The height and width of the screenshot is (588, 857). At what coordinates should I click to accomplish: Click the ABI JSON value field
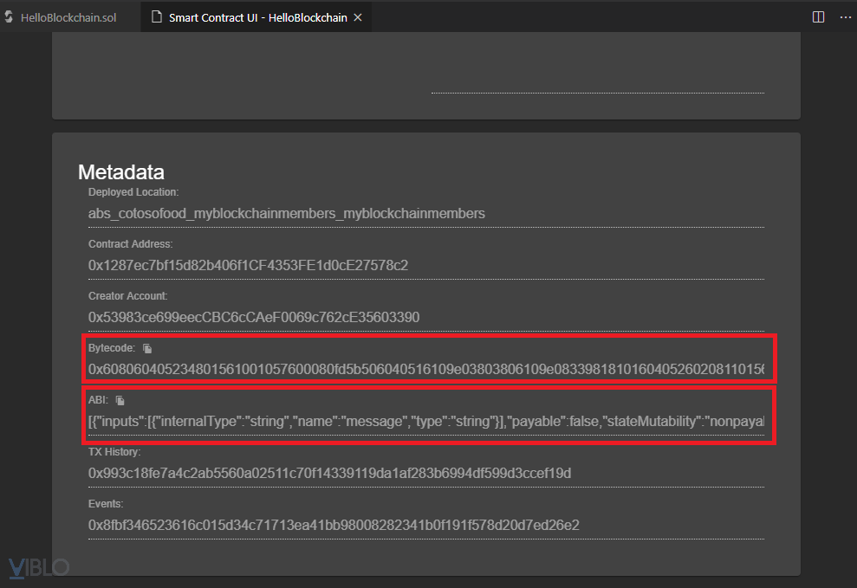click(426, 422)
